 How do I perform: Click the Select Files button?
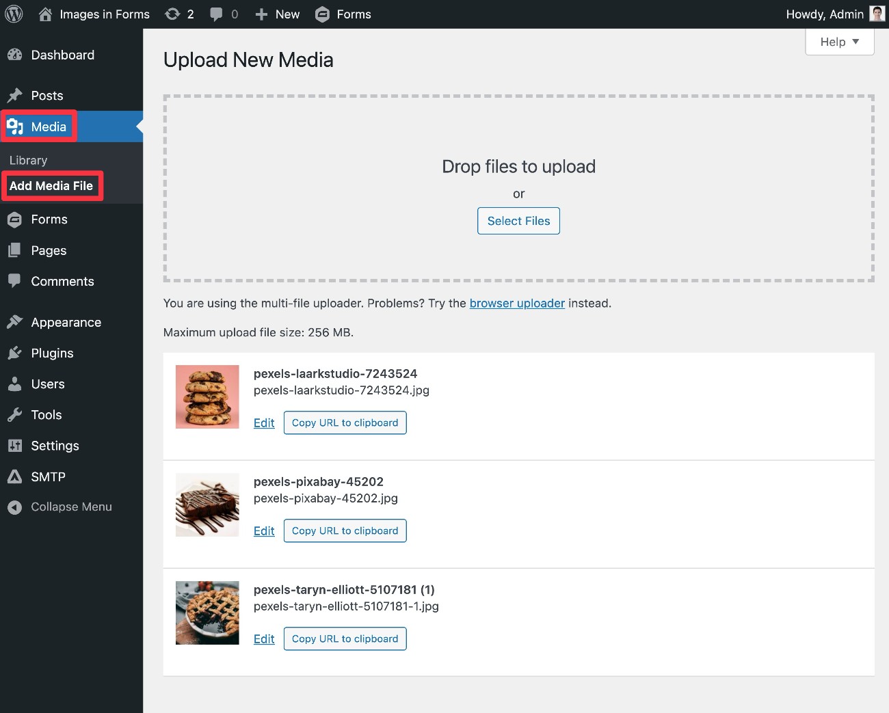[x=518, y=221]
